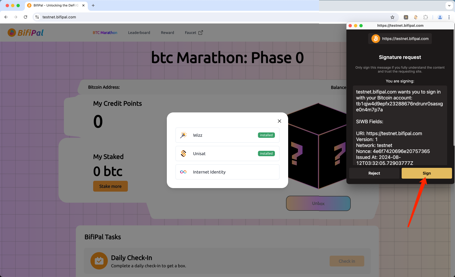Click the Sign button in wallet popup
This screenshot has width=455, height=277.
(x=427, y=173)
